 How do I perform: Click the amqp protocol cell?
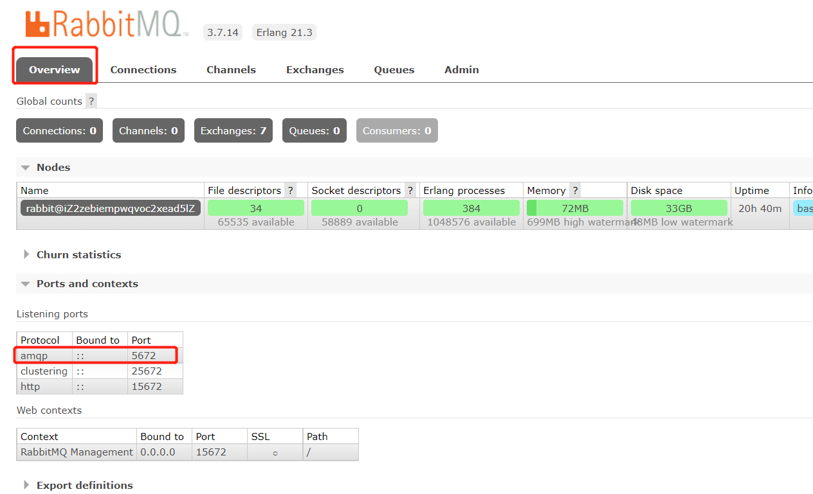tap(44, 356)
